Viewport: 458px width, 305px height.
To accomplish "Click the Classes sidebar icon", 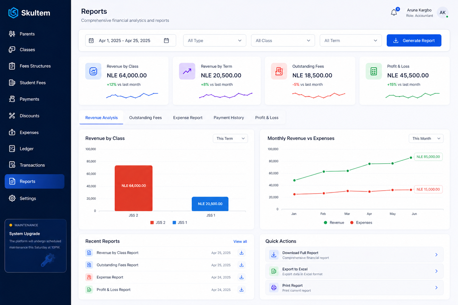I will tap(12, 50).
